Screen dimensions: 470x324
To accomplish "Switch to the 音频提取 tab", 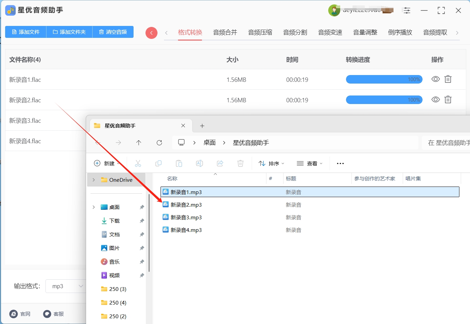I will 435,32.
